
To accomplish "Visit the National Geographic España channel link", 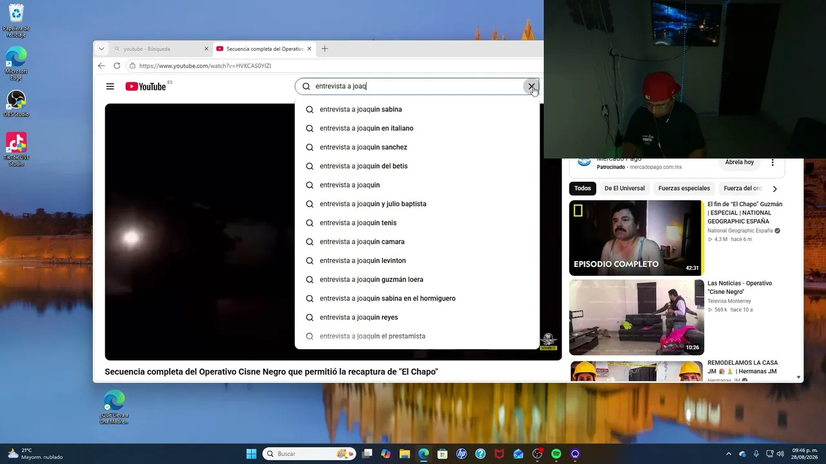I will [x=740, y=231].
